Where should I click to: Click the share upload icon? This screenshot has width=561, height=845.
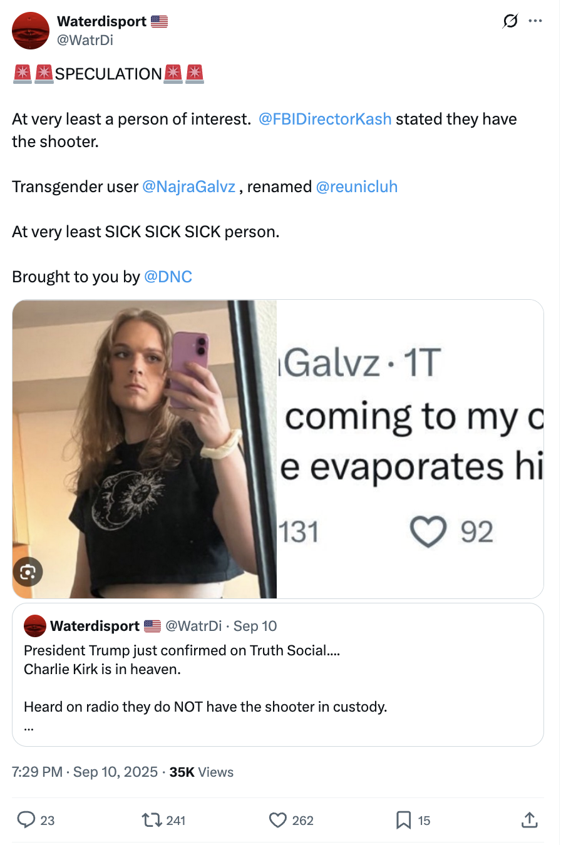point(529,819)
